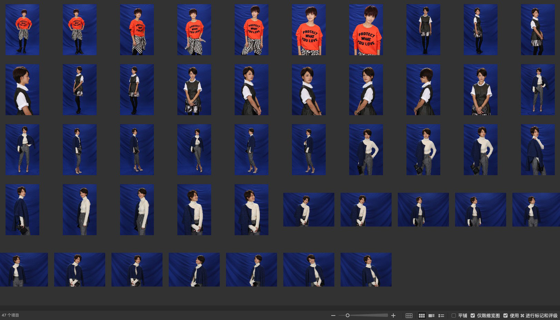Click the lock thumbnail grid icon

409,316
